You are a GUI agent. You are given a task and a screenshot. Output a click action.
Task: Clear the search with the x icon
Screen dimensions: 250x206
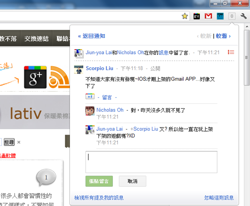[19, 142]
